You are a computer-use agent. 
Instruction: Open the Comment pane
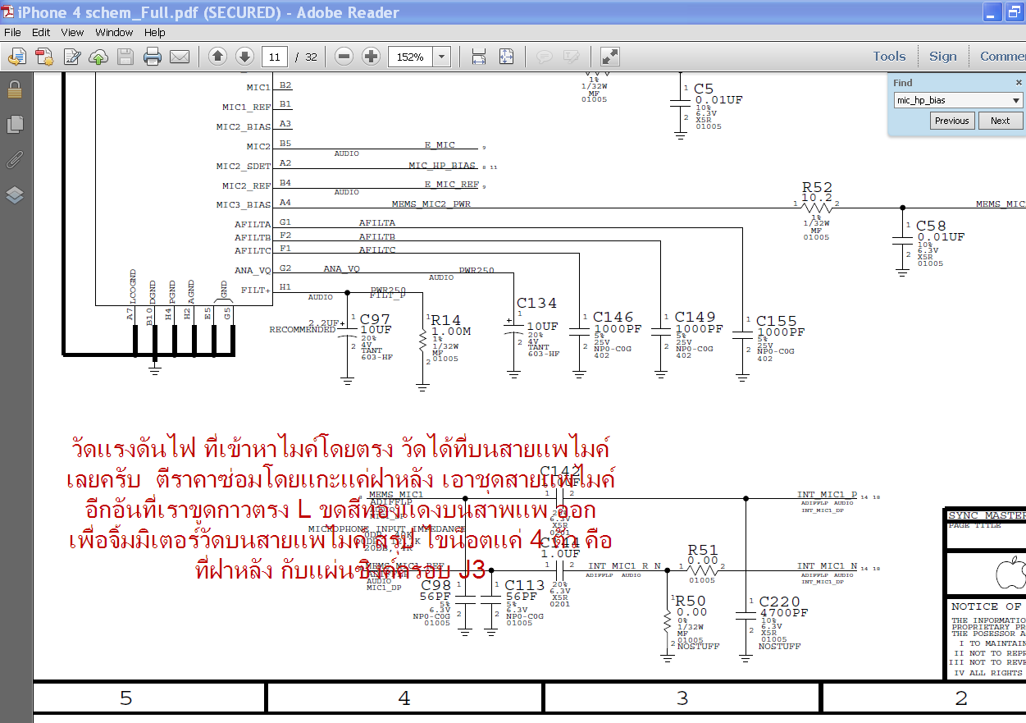pyautogui.click(x=1002, y=57)
